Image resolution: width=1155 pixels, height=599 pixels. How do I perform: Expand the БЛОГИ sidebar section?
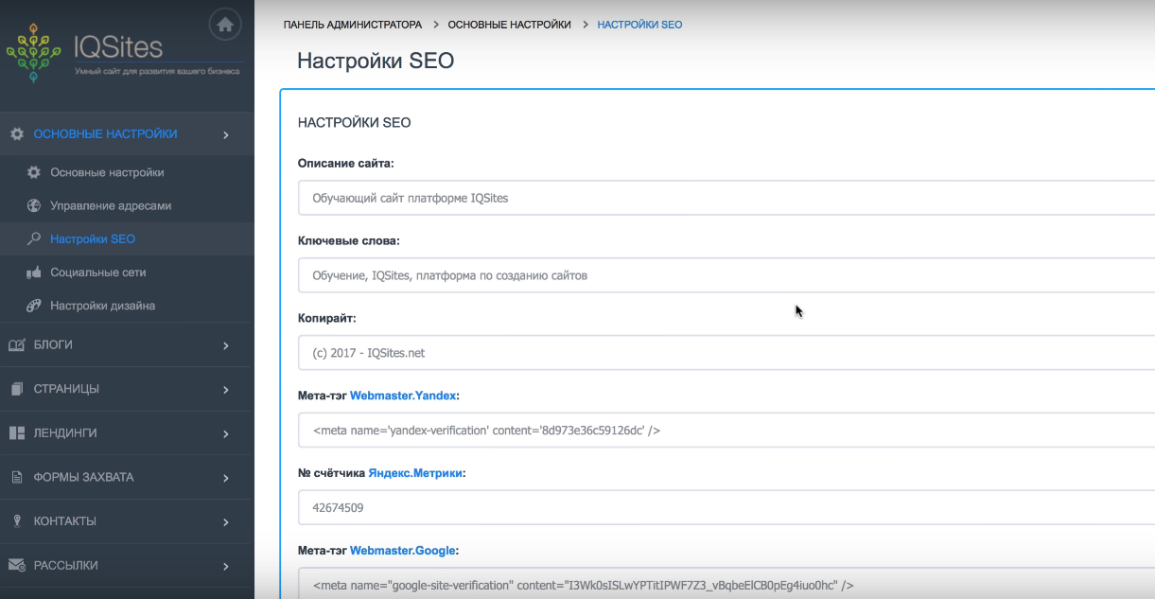[226, 344]
